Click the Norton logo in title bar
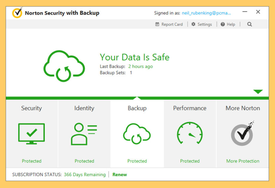 click(17, 13)
